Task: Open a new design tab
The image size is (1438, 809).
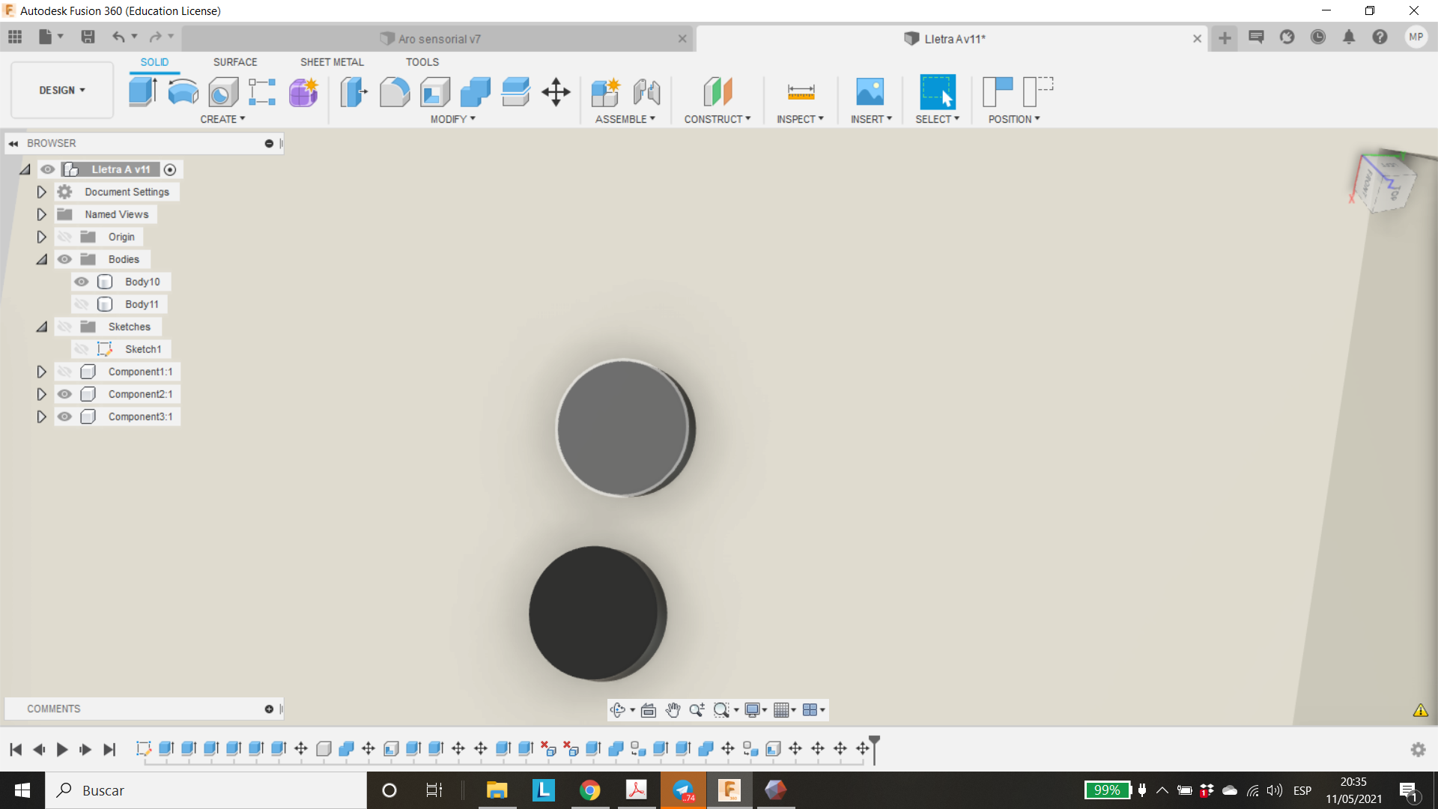Action: 1225,37
